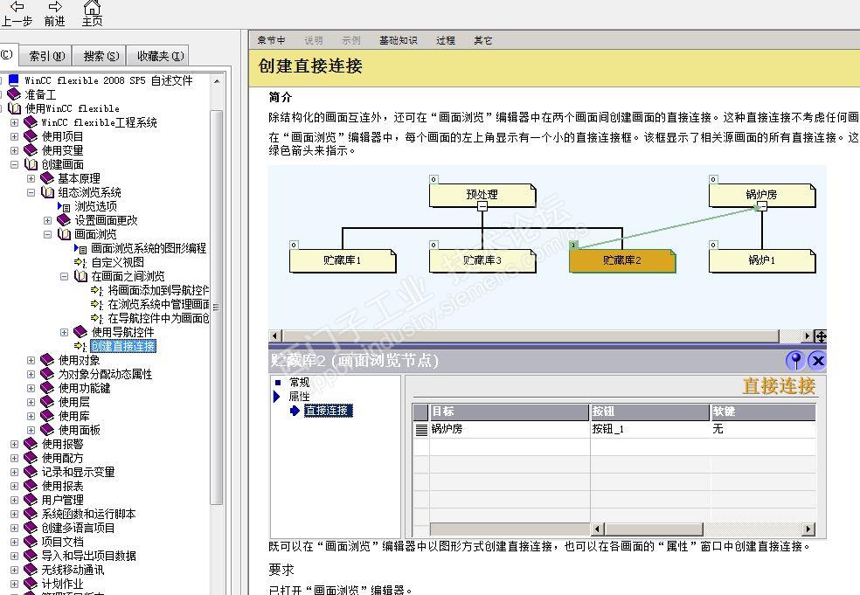Click the diagram's horizontal scrollbar left arrow

point(275,336)
